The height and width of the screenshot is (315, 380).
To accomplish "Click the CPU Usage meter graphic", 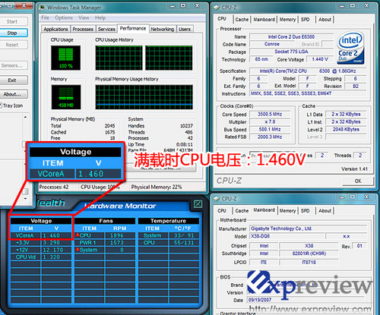I will (x=65, y=58).
